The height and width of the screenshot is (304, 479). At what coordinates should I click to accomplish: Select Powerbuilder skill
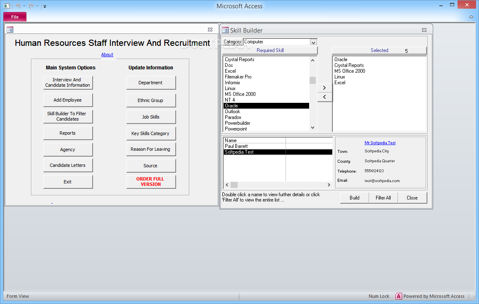[x=266, y=123]
